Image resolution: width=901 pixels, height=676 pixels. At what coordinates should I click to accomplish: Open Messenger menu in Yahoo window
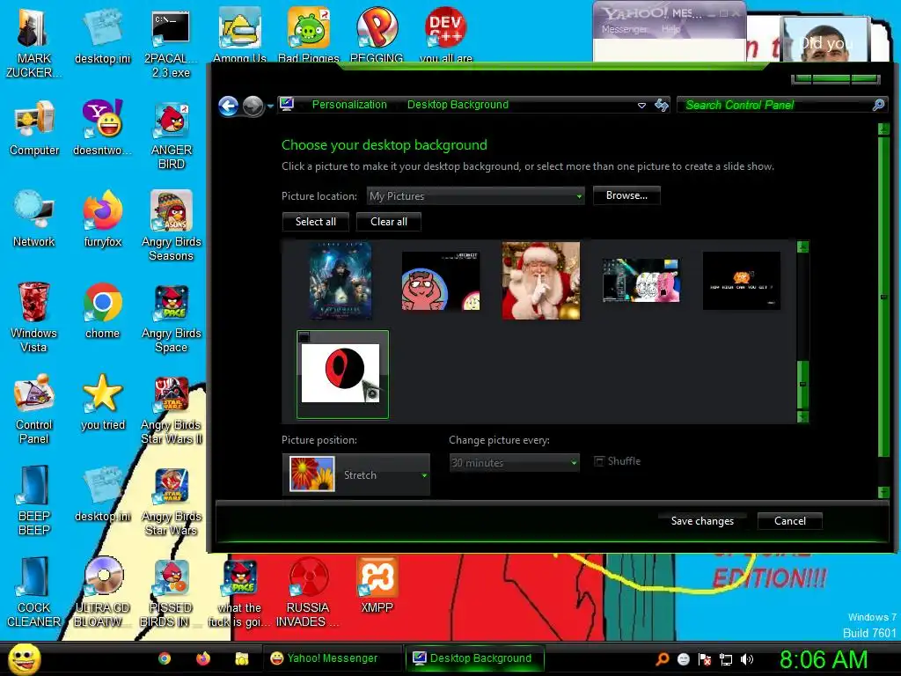click(624, 29)
